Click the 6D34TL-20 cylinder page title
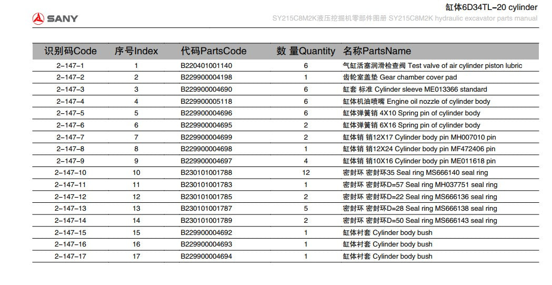The width and height of the screenshot is (552, 285). [491, 7]
